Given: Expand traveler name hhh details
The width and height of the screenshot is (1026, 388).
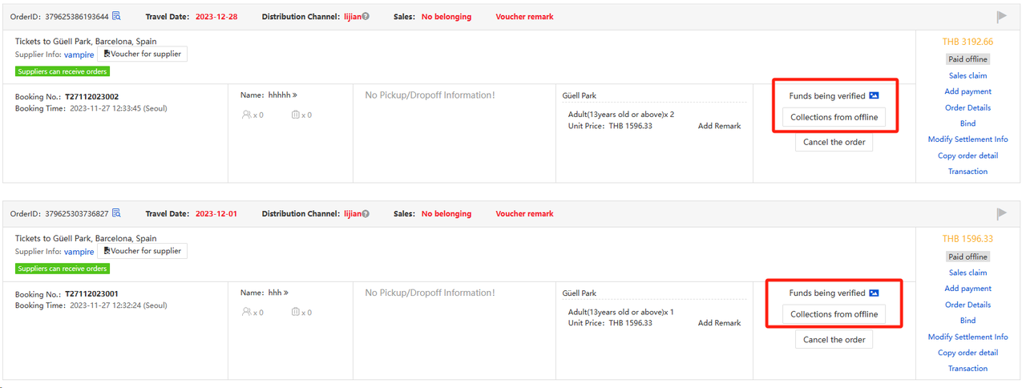Looking at the screenshot, I should (286, 293).
